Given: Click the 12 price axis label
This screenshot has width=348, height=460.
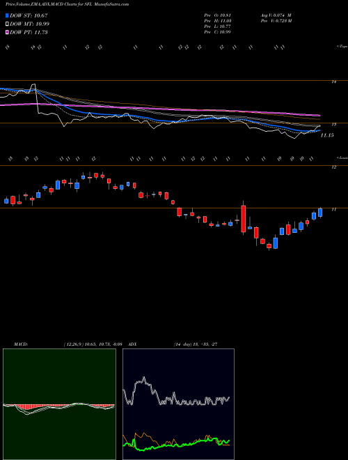Looking at the screenshot, I should pyautogui.click(x=333, y=167).
